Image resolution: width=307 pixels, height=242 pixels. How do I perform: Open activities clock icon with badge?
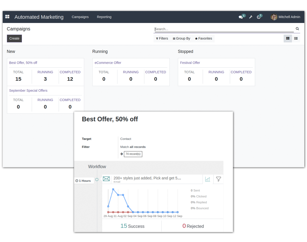pos(259,17)
